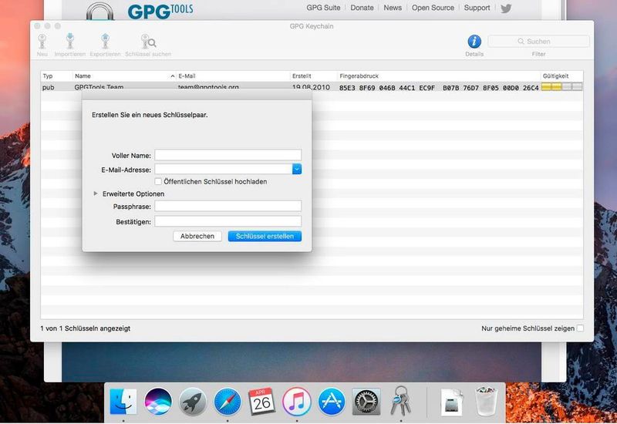Click GPG Keychain keys icon in dock
Viewport: 617px width, 424px height.
[x=400, y=400]
